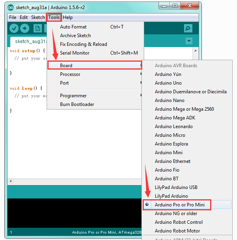Open the Sketch menu

[38, 17]
